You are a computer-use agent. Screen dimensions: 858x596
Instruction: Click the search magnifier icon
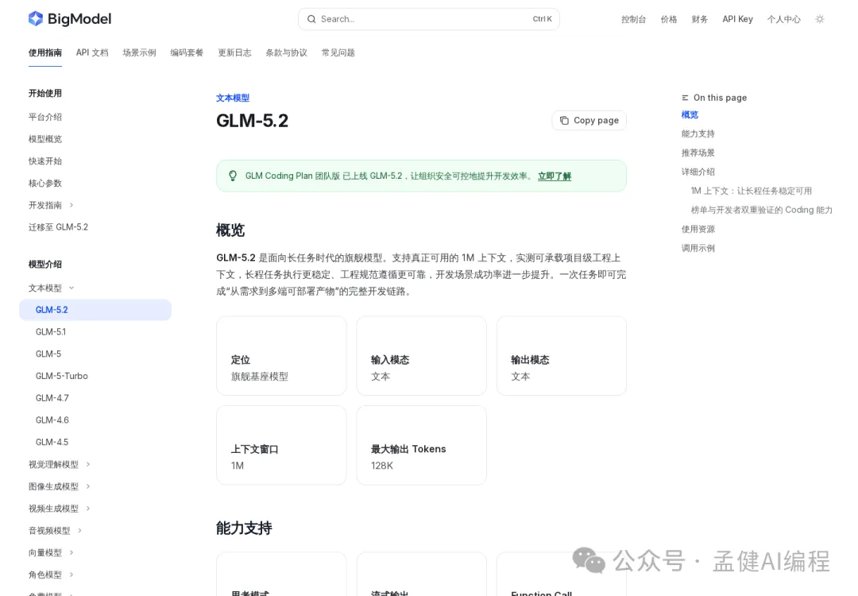(x=311, y=19)
